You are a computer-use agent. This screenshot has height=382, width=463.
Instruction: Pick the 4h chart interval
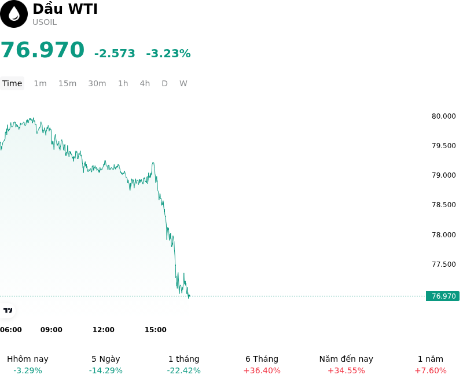pyautogui.click(x=145, y=83)
